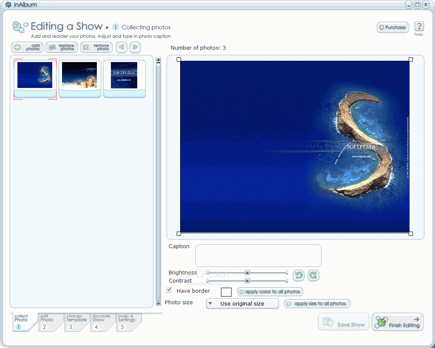Switch to the change Template tab
The height and width of the screenshot is (348, 435).
click(x=77, y=322)
